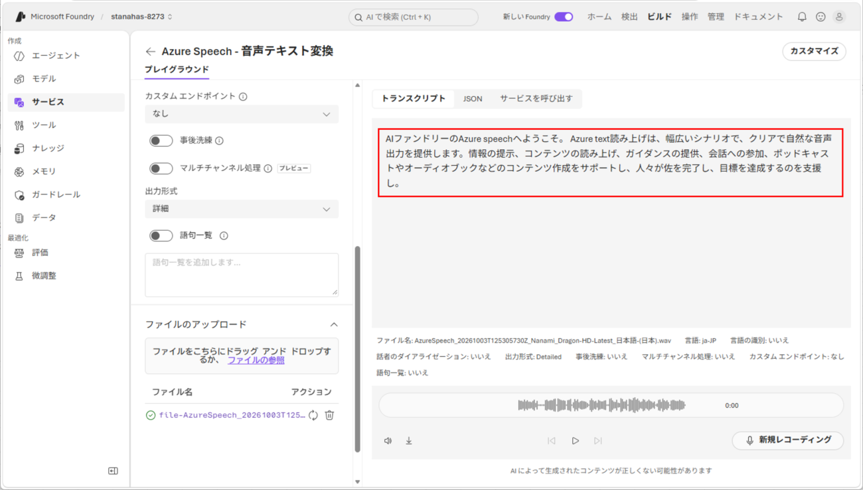Screen dimensions: 863x490
Task: Switch to the JSON tab
Action: coord(473,99)
